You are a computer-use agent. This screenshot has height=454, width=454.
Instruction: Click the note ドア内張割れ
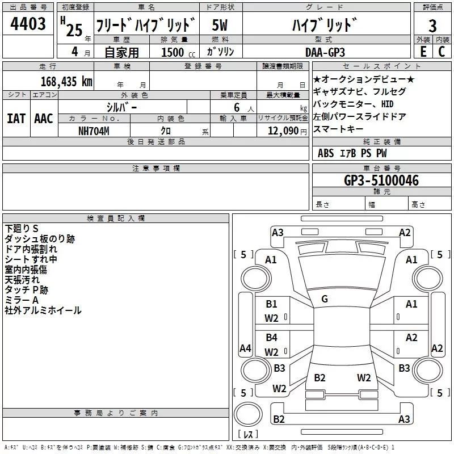coord(31,249)
